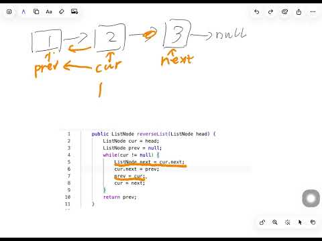Open the download/import icon in the top-left toolbar

pos(9,11)
